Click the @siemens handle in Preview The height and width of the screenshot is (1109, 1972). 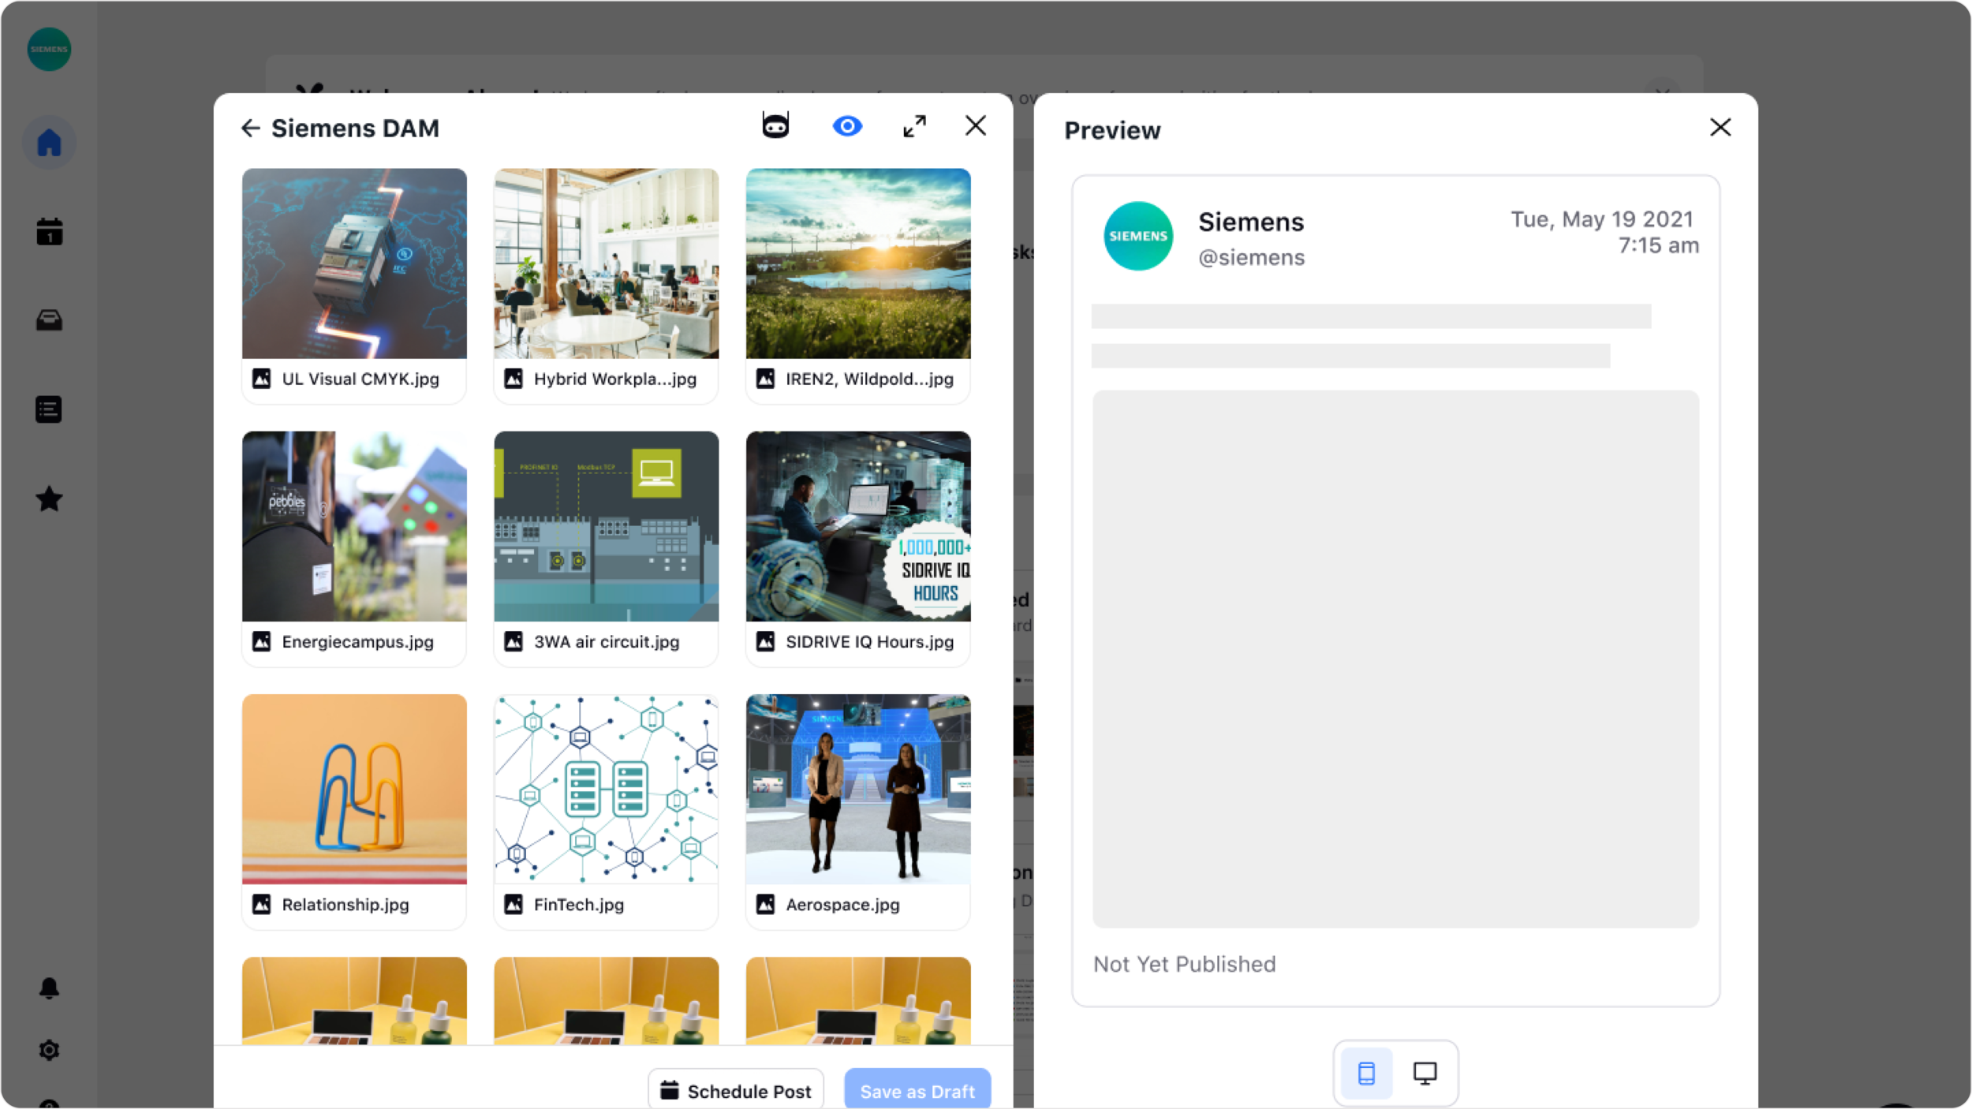tap(1251, 258)
